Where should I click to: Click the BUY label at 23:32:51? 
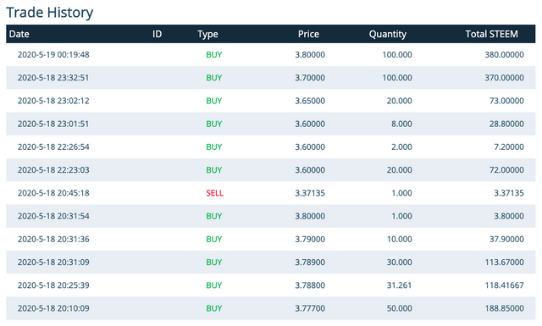coord(214,78)
